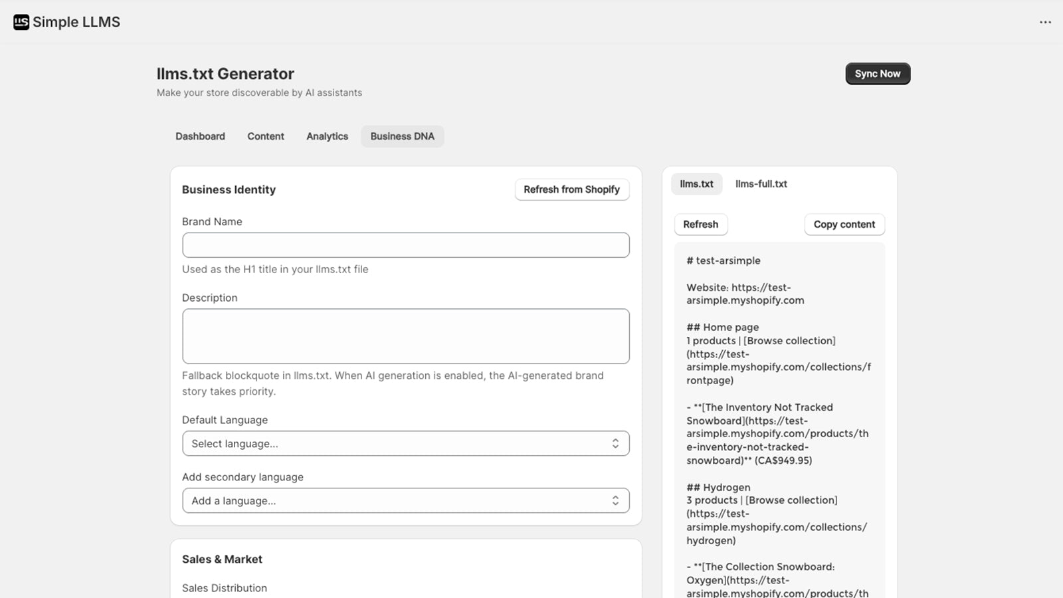Switch to the llms-full.txt preview tab
The width and height of the screenshot is (1063, 598).
pyautogui.click(x=761, y=184)
